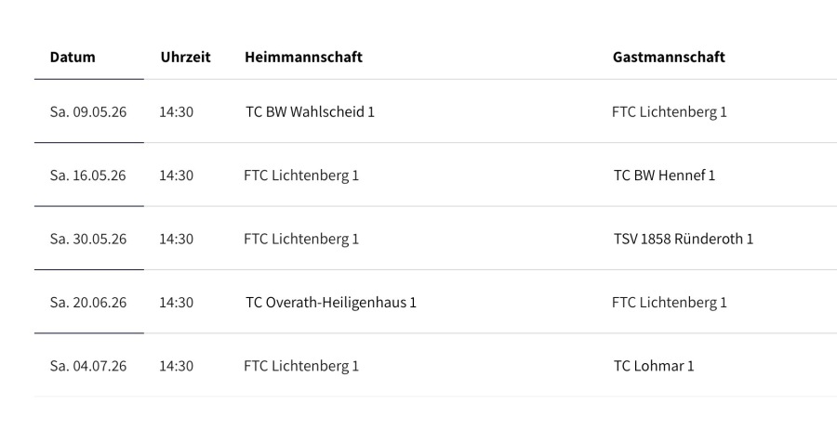Screen dimensions: 837x429
Task: Click the date Sa. 30.05.26
Action: [88, 239]
